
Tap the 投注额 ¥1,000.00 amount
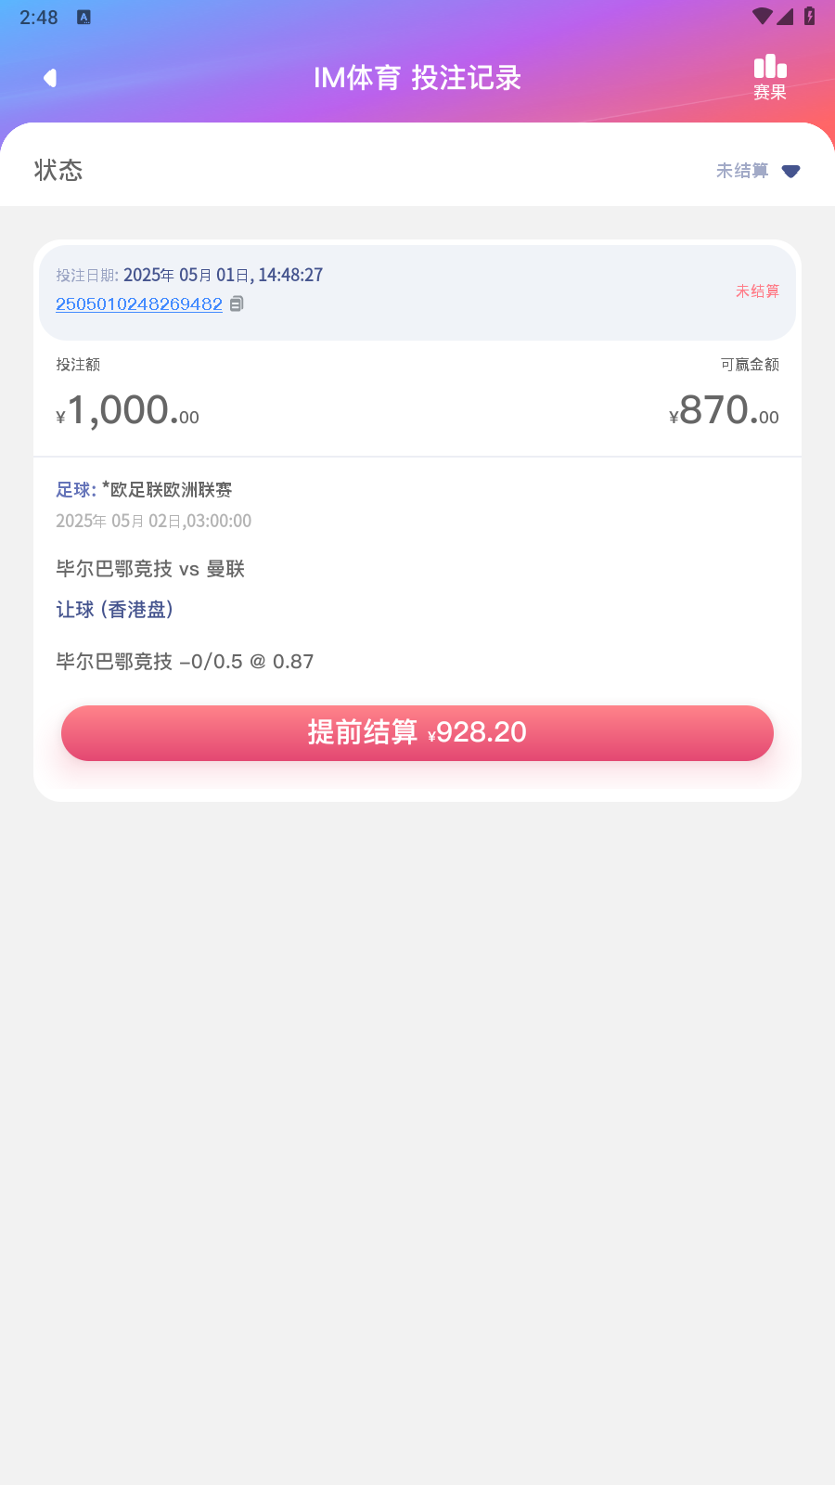128,410
